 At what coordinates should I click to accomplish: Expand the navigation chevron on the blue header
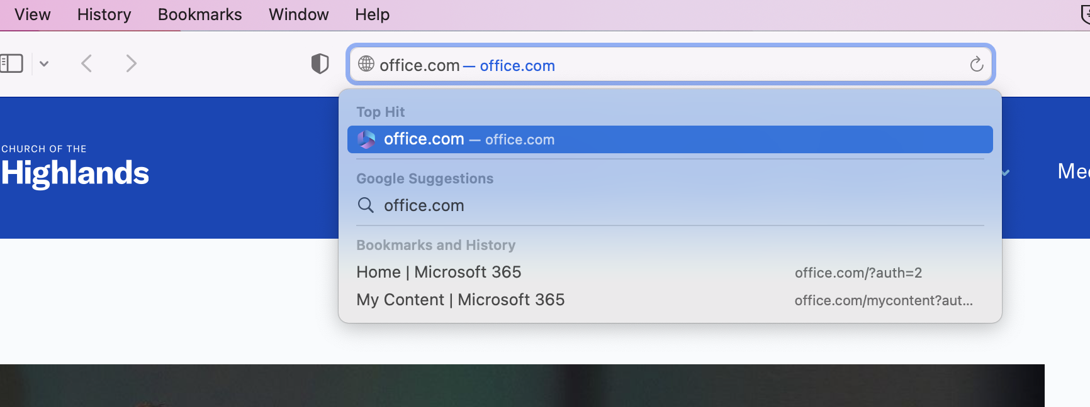tap(1006, 172)
